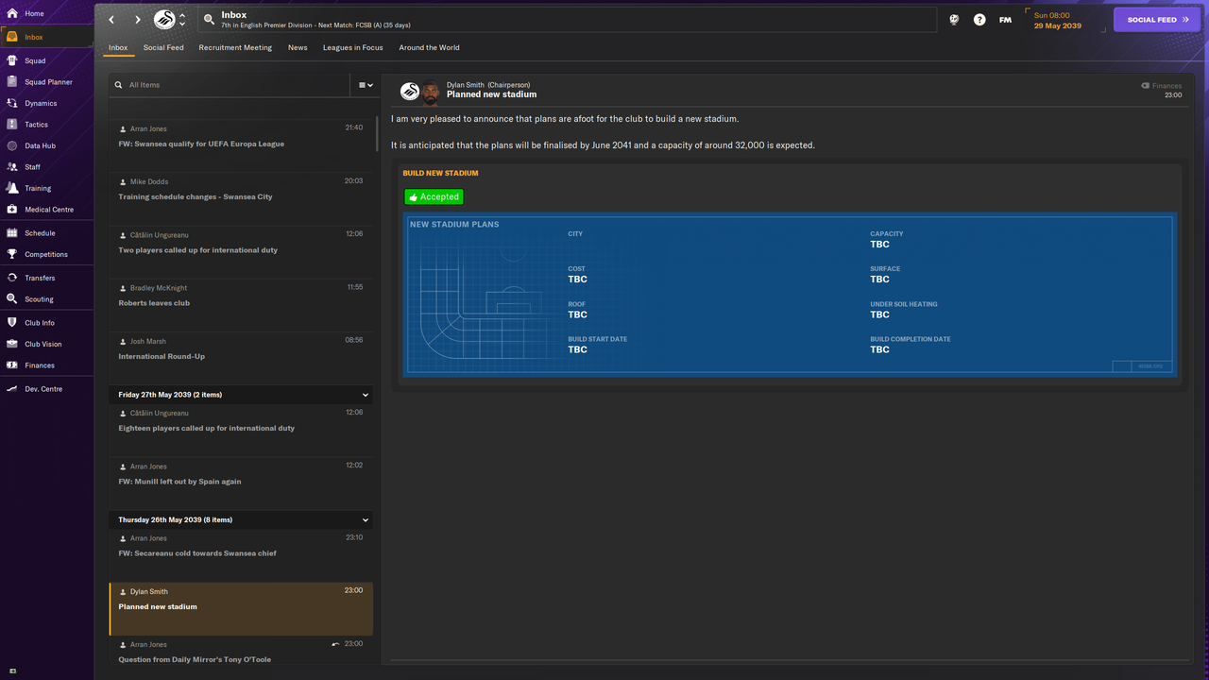The image size is (1209, 680).
Task: Open the Around the World tab
Action: 429,47
